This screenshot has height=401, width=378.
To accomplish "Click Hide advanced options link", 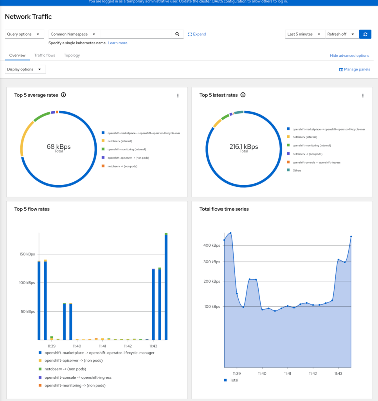I will click(349, 56).
